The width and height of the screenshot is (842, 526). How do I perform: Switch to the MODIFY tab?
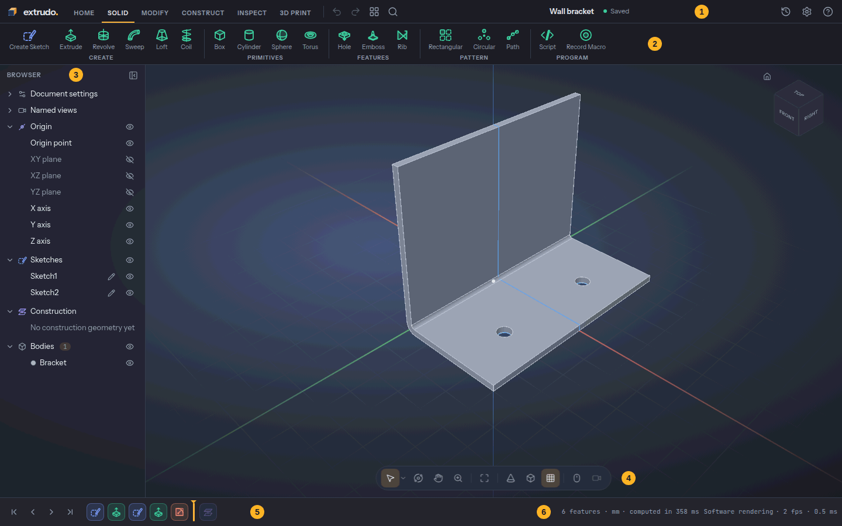click(x=155, y=12)
